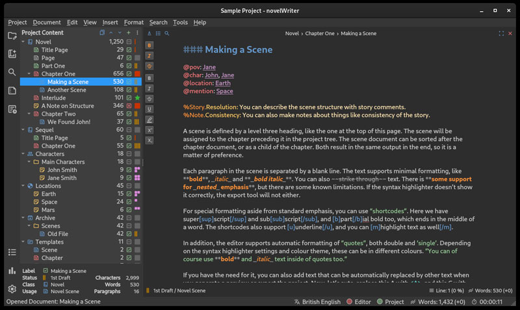Toggle active checkbox for Another Scene
520x310 pixels.
(129, 90)
